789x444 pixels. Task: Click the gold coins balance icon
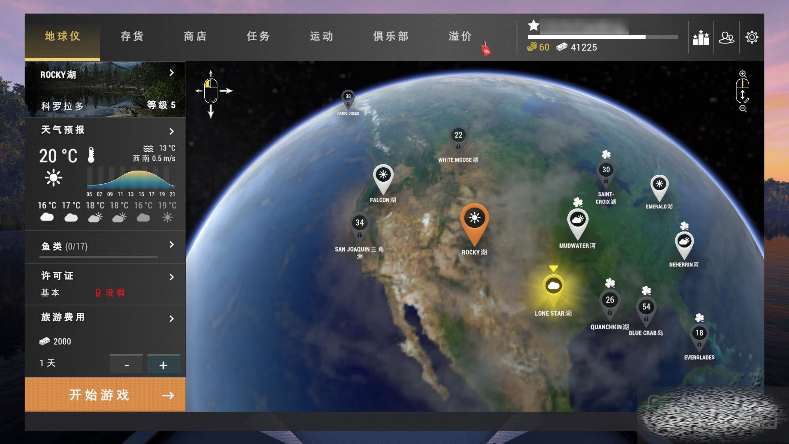(532, 47)
